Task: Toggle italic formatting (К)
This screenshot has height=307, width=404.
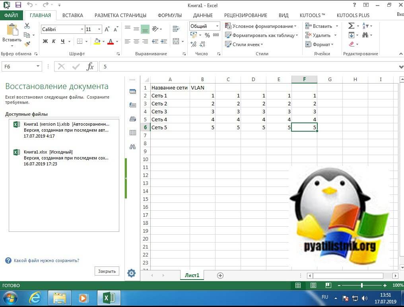Action: (x=54, y=41)
